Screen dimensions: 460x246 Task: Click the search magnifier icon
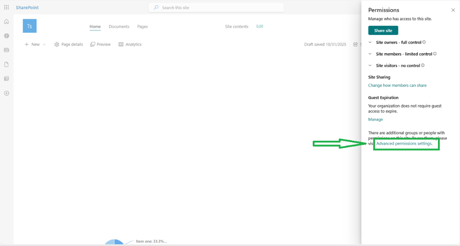click(156, 8)
